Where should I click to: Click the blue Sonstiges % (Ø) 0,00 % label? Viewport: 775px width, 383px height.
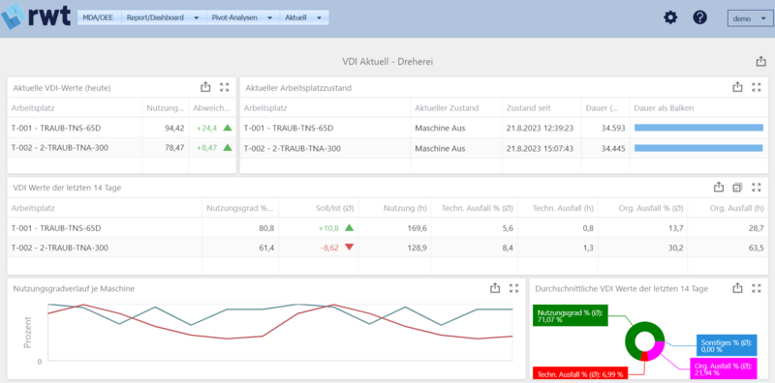[x=726, y=345]
